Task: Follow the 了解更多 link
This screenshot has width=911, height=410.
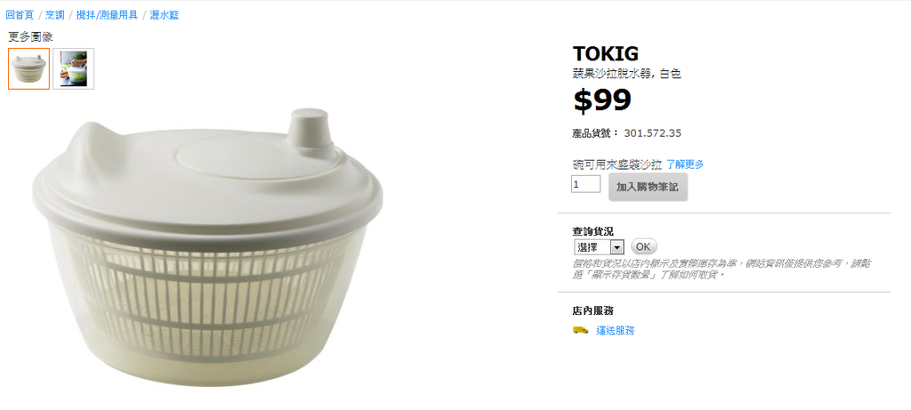Action: (x=685, y=165)
